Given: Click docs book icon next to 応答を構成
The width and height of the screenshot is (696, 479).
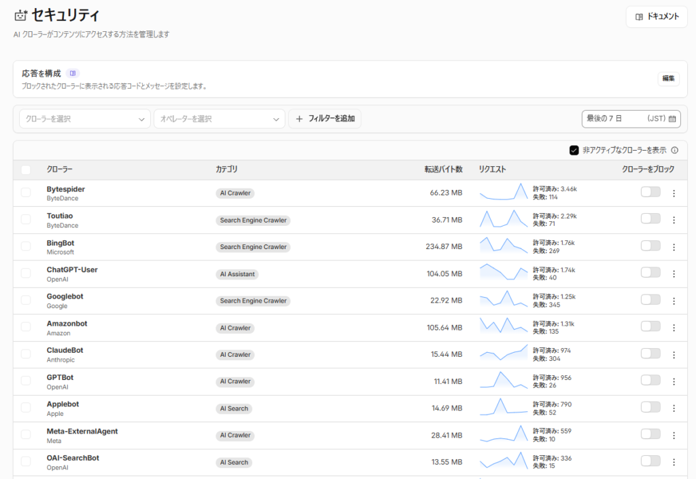Looking at the screenshot, I should point(73,73).
